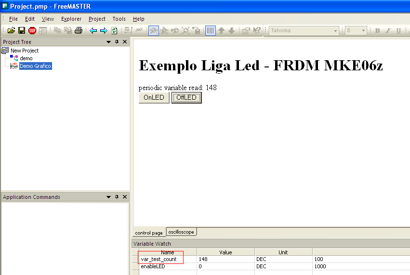Click the var_test_count value 148 cell
The height and width of the screenshot is (275, 410).
(225, 259)
